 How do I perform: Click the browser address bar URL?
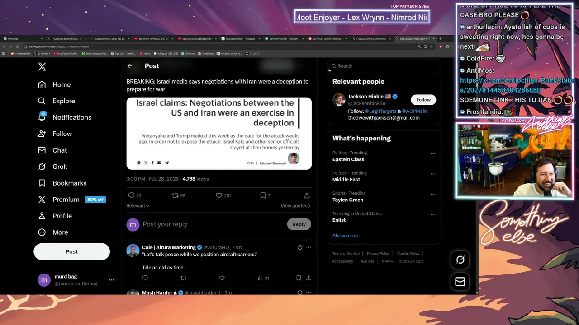pos(59,46)
